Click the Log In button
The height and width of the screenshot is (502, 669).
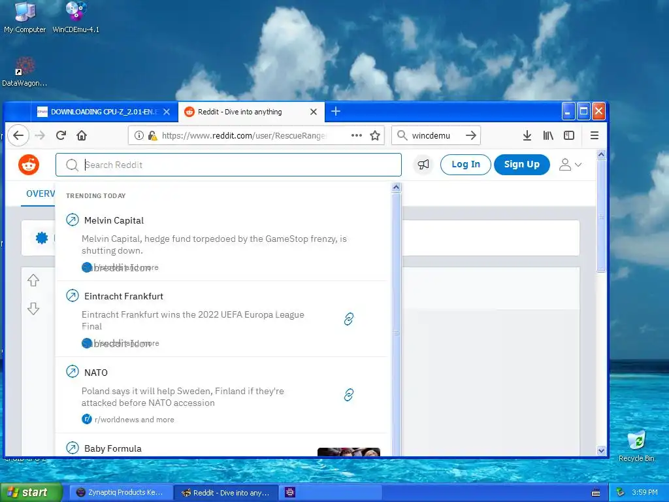465,164
